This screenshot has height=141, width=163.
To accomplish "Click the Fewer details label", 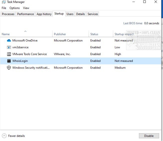I will click(x=17, y=136).
